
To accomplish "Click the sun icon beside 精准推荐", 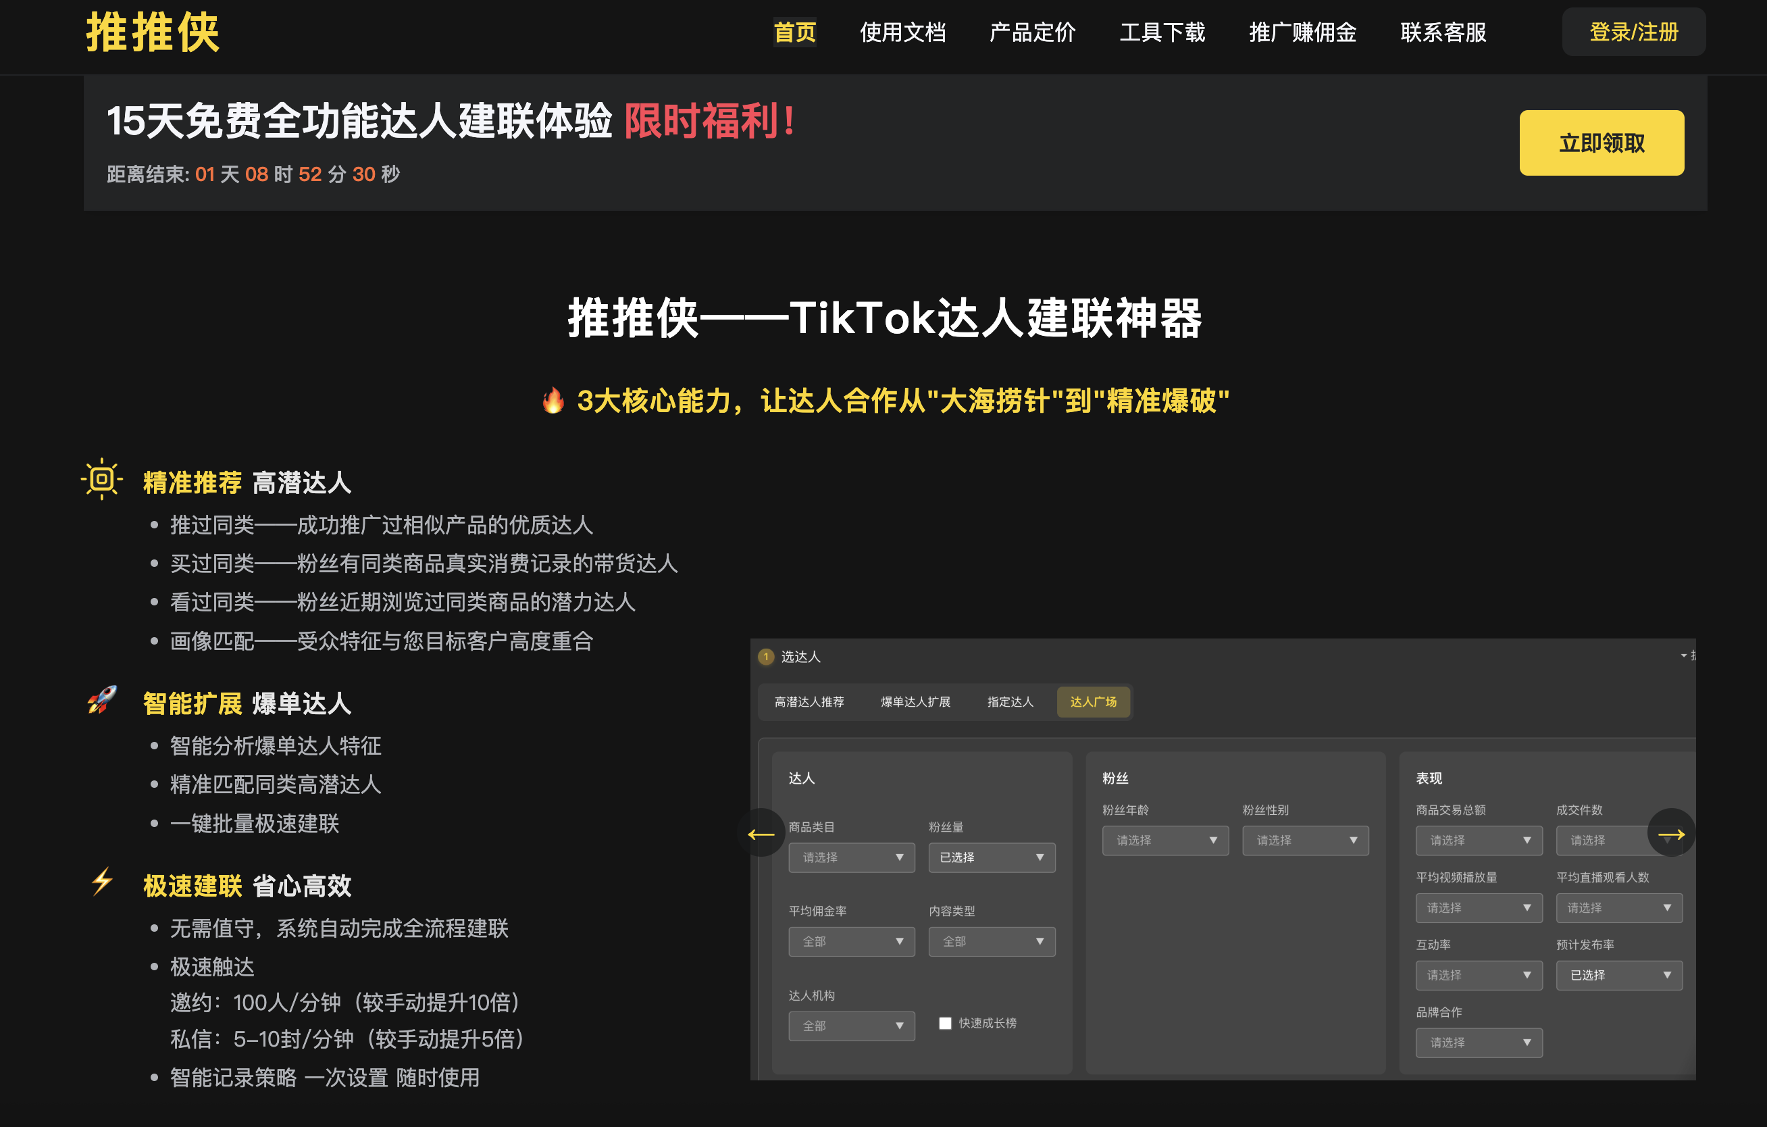I will 102,480.
